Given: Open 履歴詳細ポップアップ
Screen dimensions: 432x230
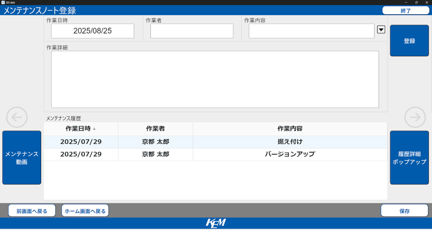Looking at the screenshot, I should point(409,158).
